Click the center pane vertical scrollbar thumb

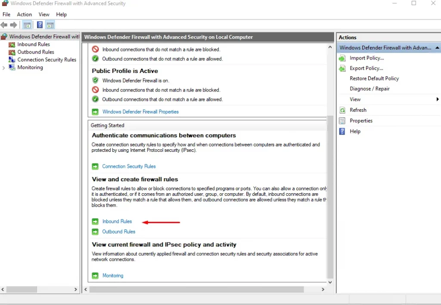(330, 197)
